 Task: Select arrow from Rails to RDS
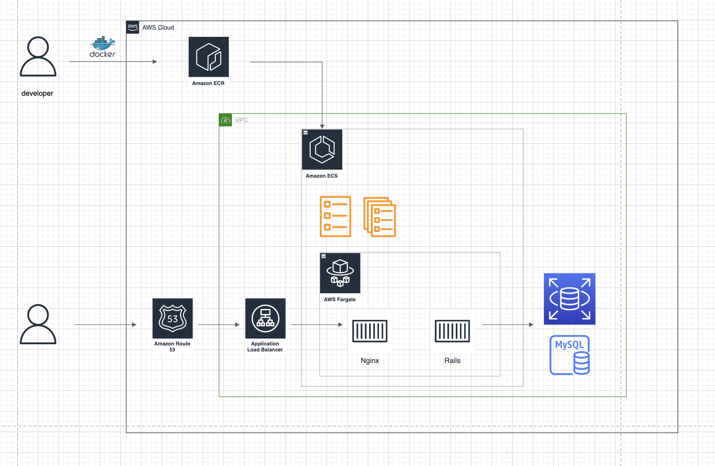click(x=508, y=325)
